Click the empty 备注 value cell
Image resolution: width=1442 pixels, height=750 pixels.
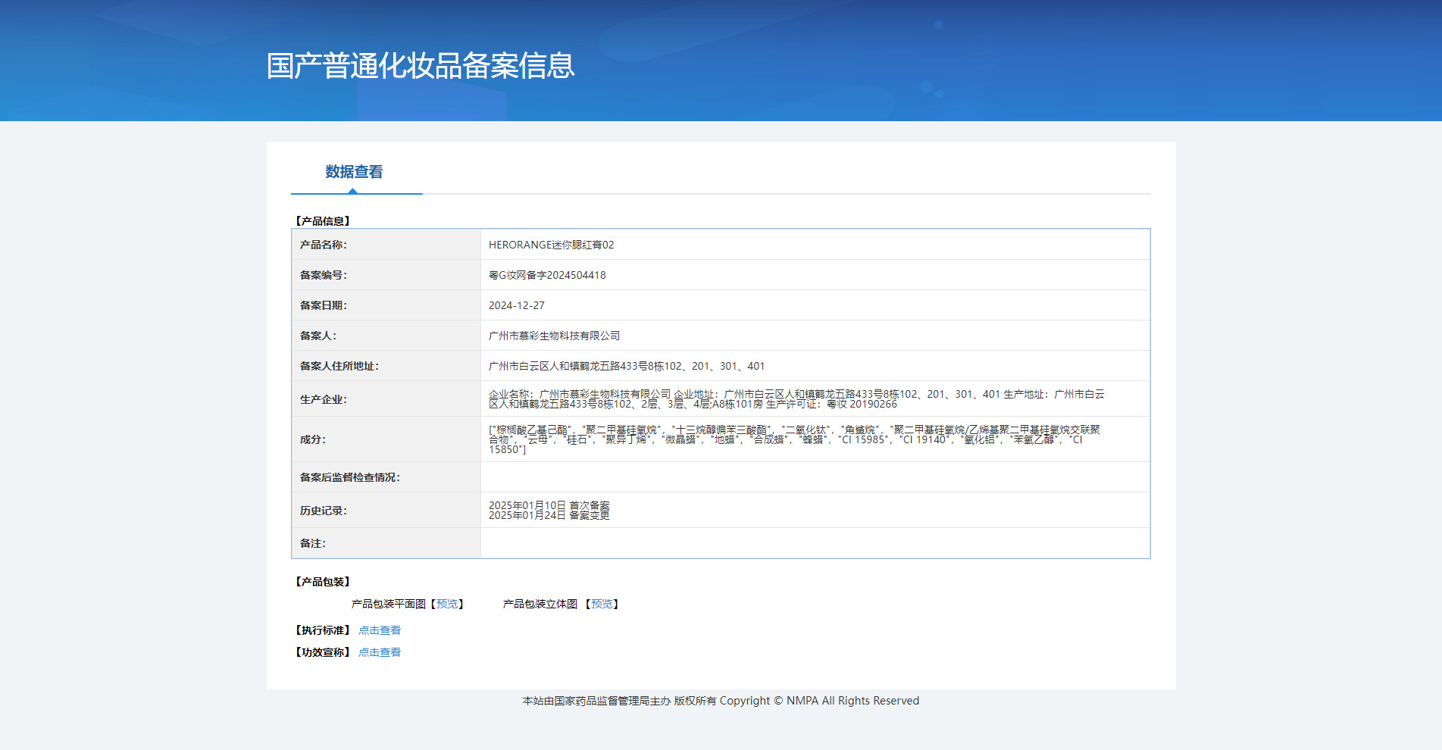click(x=815, y=543)
